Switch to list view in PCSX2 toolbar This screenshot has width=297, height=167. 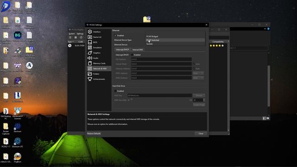pyautogui.click(x=70, y=38)
